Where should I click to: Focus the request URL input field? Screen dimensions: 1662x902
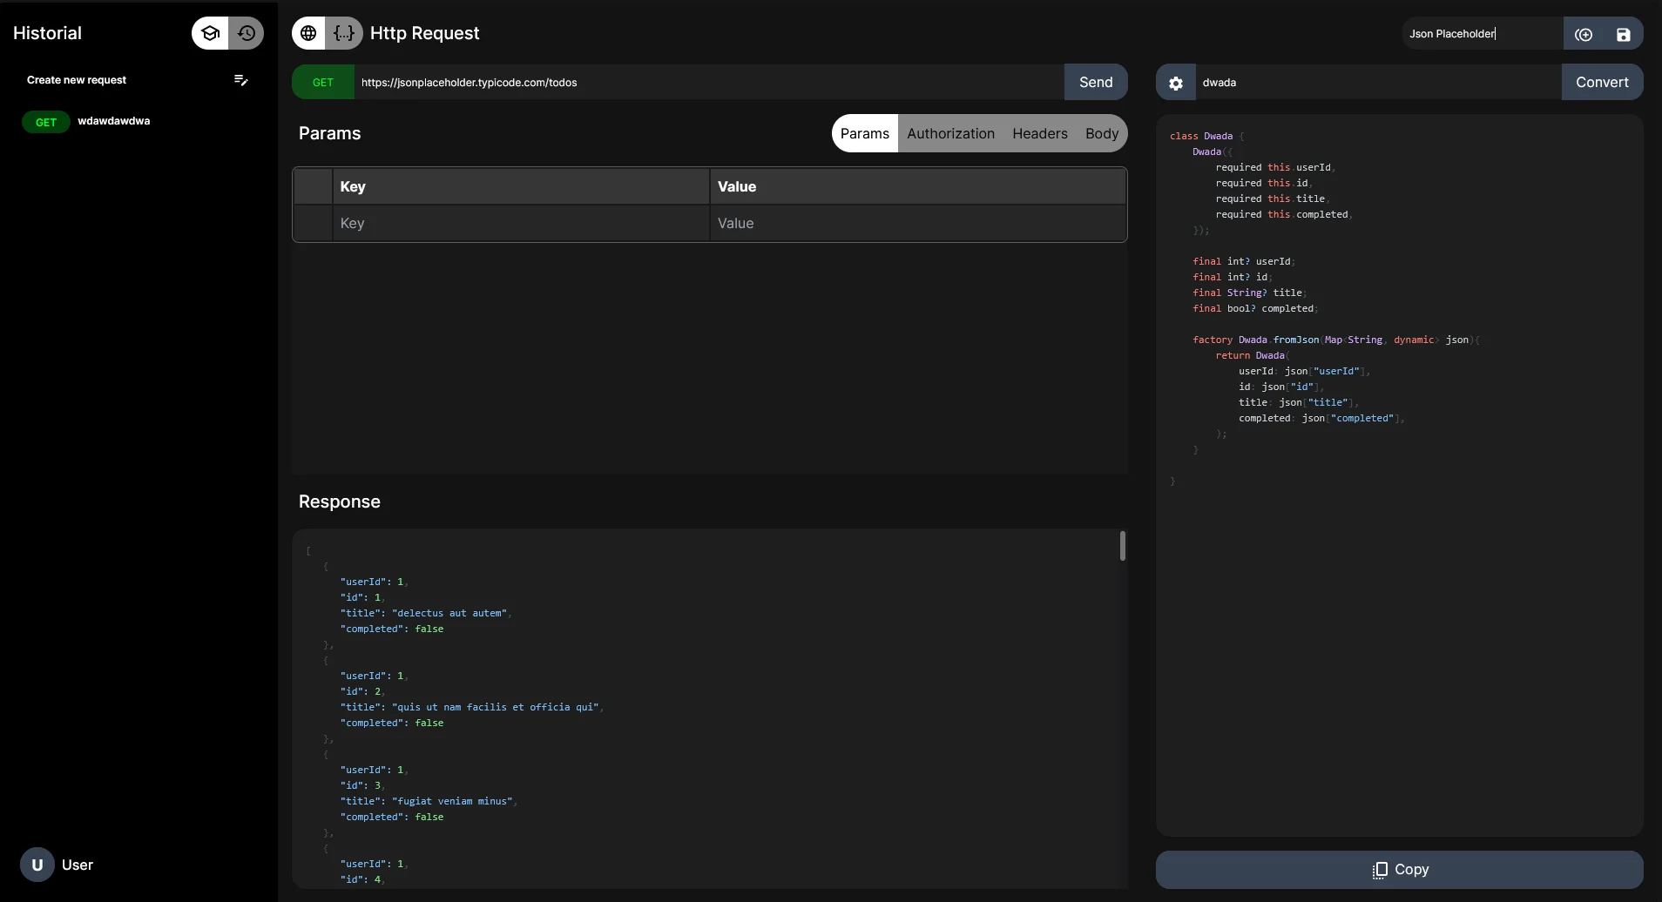tap(707, 83)
